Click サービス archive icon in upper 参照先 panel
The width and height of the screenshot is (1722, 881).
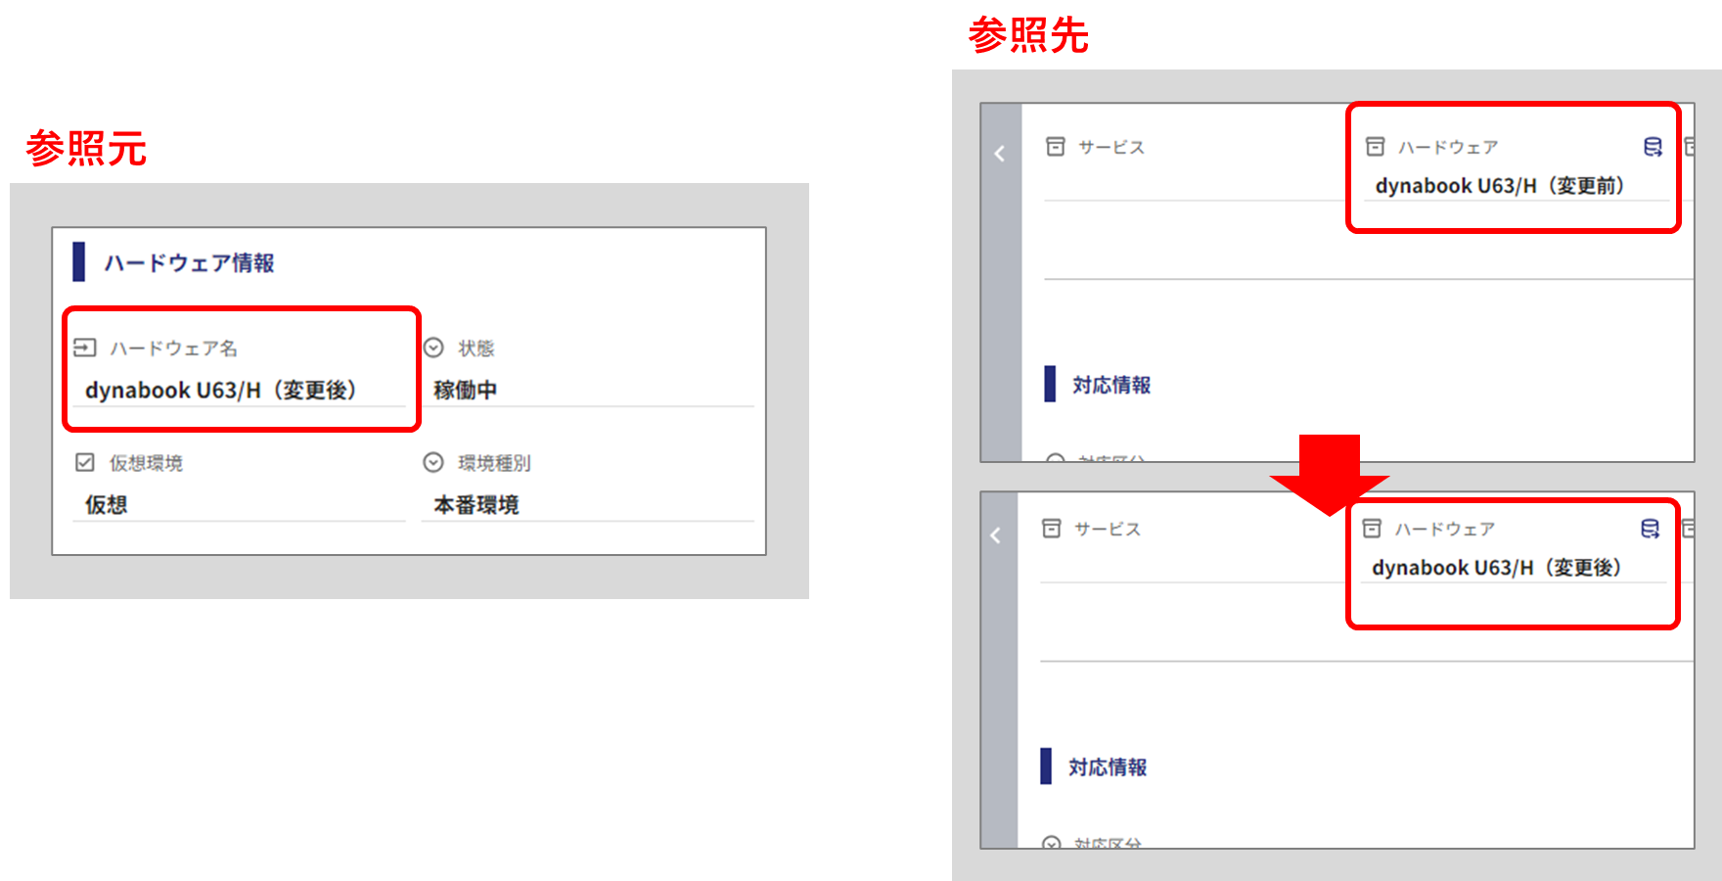[x=1055, y=147]
